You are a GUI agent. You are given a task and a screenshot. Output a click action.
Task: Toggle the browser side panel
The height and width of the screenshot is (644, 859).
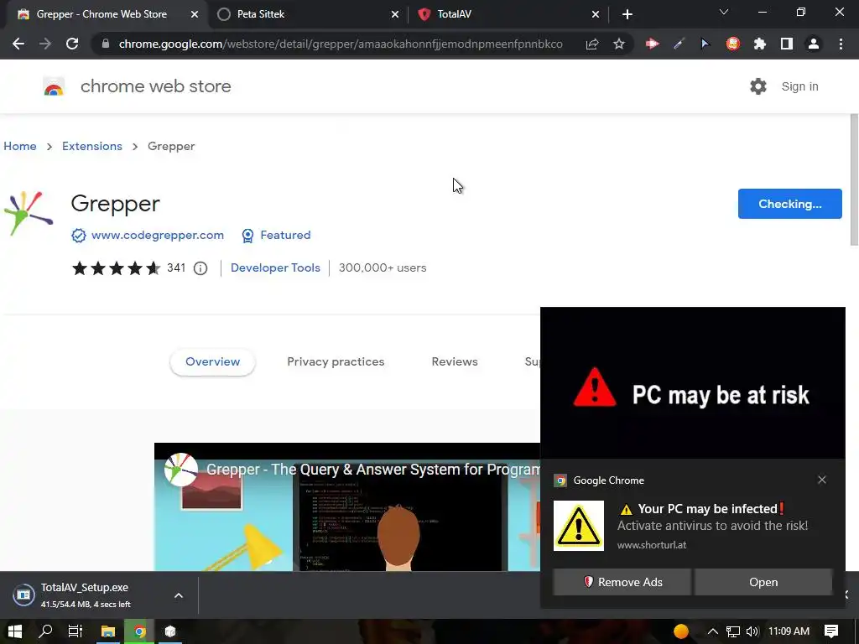[787, 44]
